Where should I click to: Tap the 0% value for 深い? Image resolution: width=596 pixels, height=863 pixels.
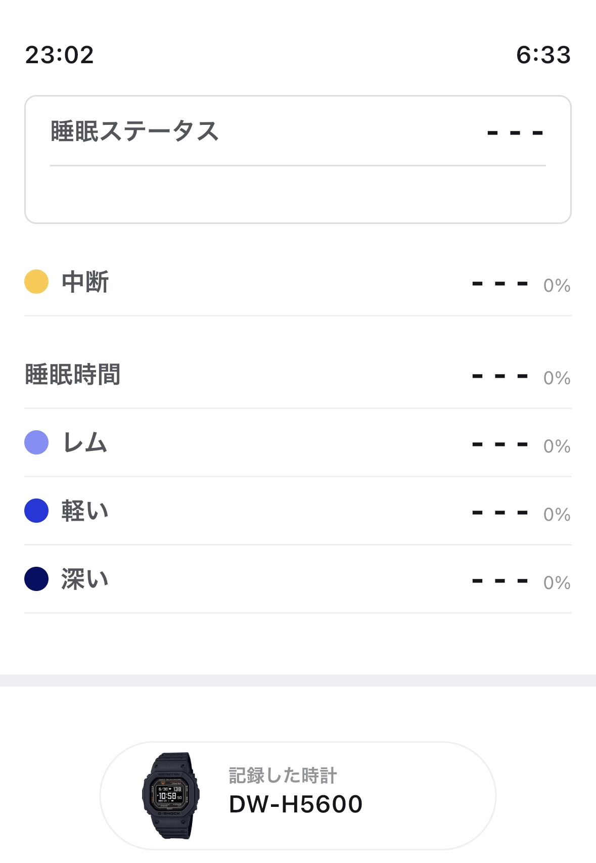pyautogui.click(x=557, y=583)
